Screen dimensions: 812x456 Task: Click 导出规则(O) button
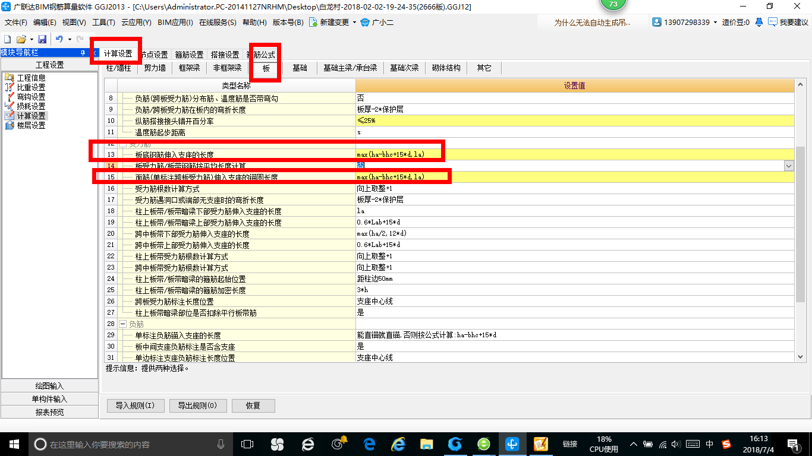[x=198, y=406]
